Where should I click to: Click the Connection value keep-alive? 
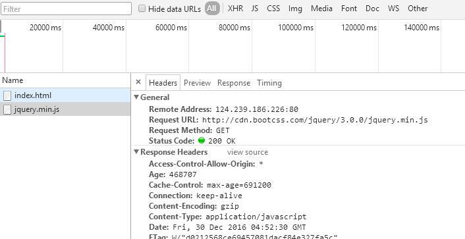pos(219,196)
